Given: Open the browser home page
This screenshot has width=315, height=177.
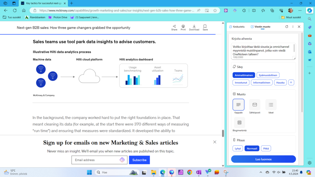Looking at the screenshot, I should pyautogui.click(x=24, y=10).
